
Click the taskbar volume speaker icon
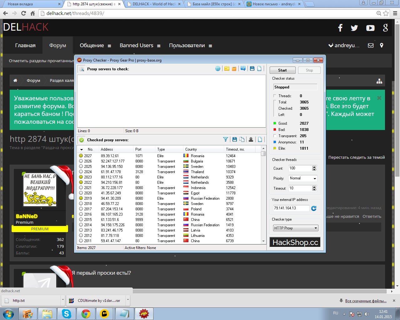click(x=367, y=314)
